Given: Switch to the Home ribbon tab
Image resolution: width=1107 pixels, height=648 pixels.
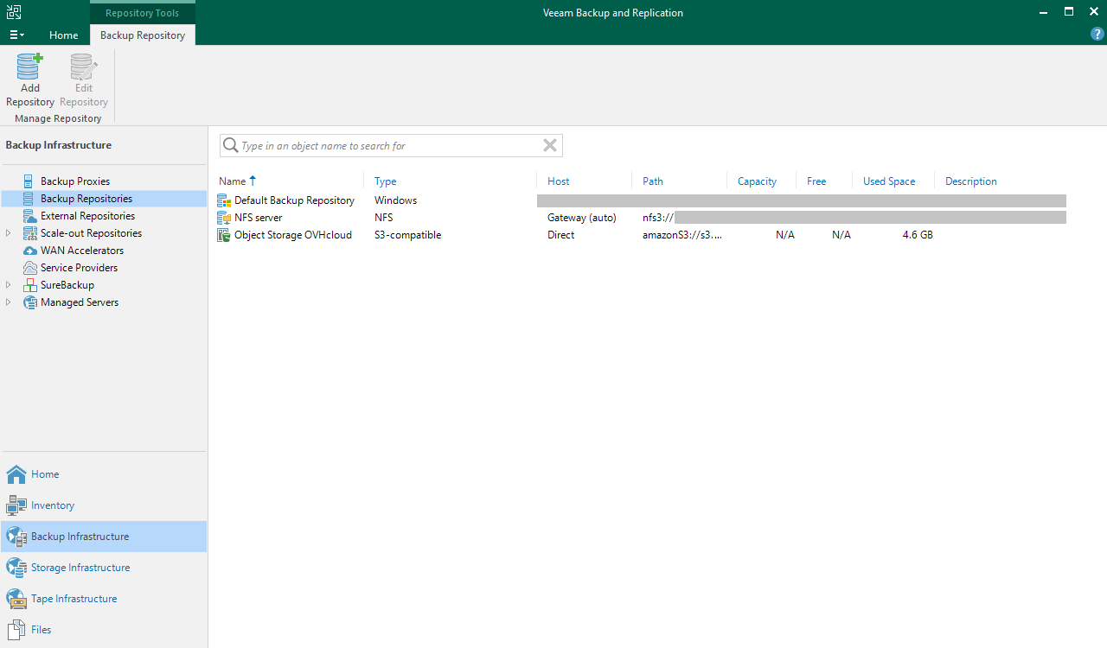Looking at the screenshot, I should [63, 35].
